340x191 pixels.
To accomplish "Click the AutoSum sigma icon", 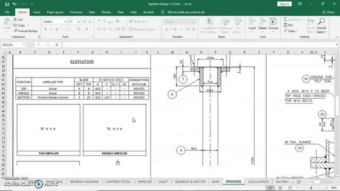I will point(285,20).
